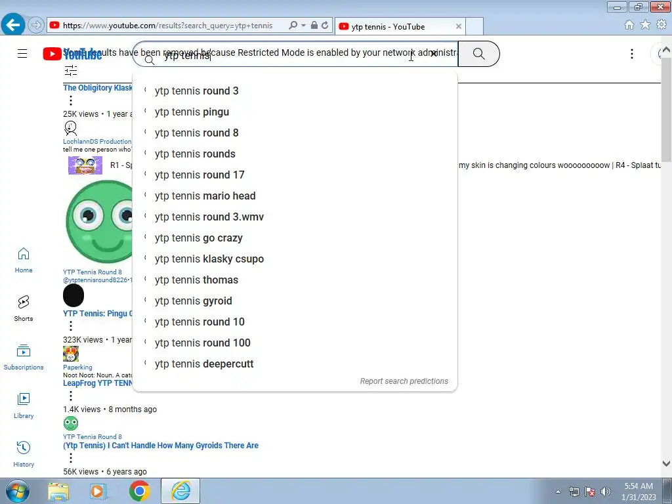Choose suggestion 'ytp tennis deepercutt'
The width and height of the screenshot is (672, 504).
point(295,364)
